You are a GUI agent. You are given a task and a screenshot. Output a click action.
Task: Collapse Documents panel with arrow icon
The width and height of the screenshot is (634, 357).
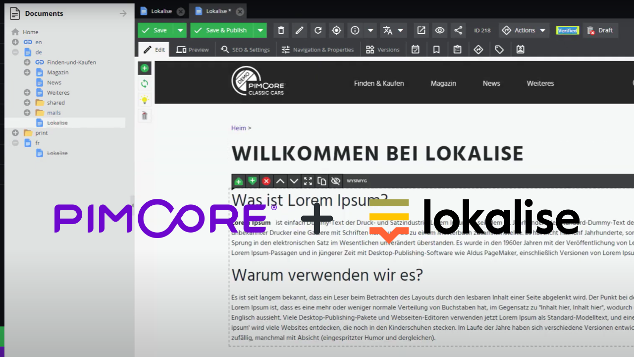123,13
